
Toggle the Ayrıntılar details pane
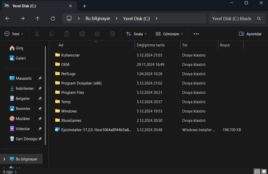250,34
